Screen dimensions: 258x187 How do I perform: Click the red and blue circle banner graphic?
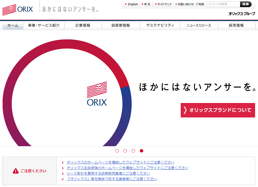(x=67, y=92)
